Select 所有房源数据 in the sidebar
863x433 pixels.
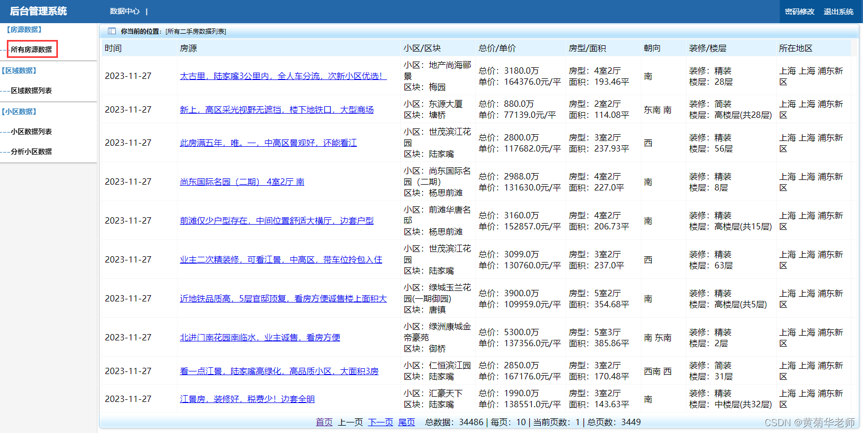tap(32, 49)
